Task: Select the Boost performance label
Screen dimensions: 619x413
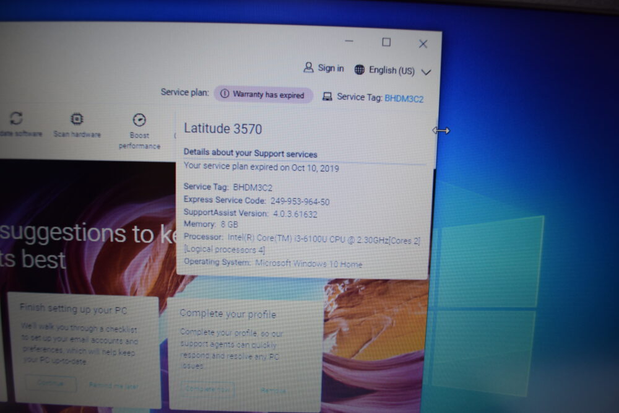Action: tap(139, 141)
